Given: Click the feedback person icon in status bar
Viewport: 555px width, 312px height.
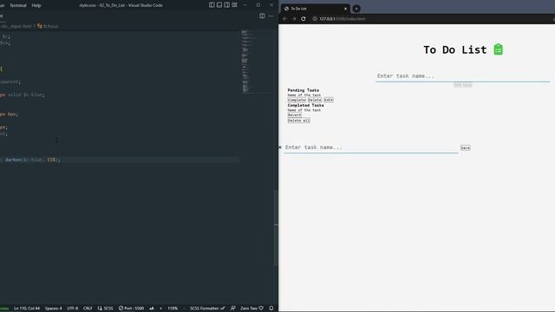Looking at the screenshot, I should 233,309.
